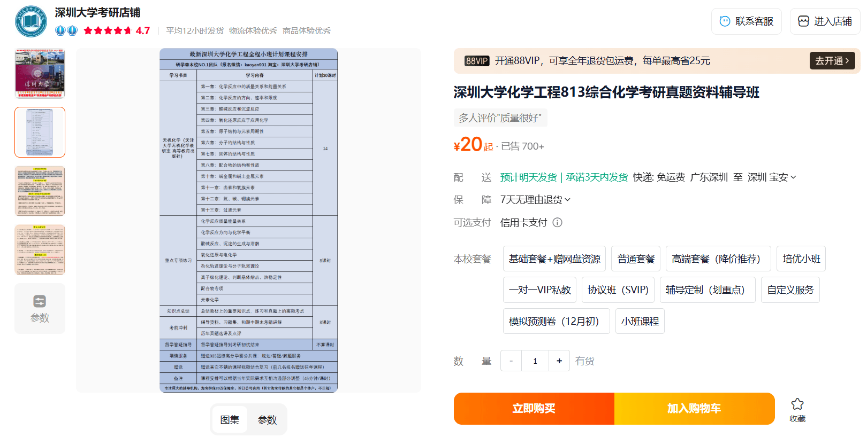Click the product title 深圳大学化学工程813综合化学考研真题资料辅导班

pos(606,92)
